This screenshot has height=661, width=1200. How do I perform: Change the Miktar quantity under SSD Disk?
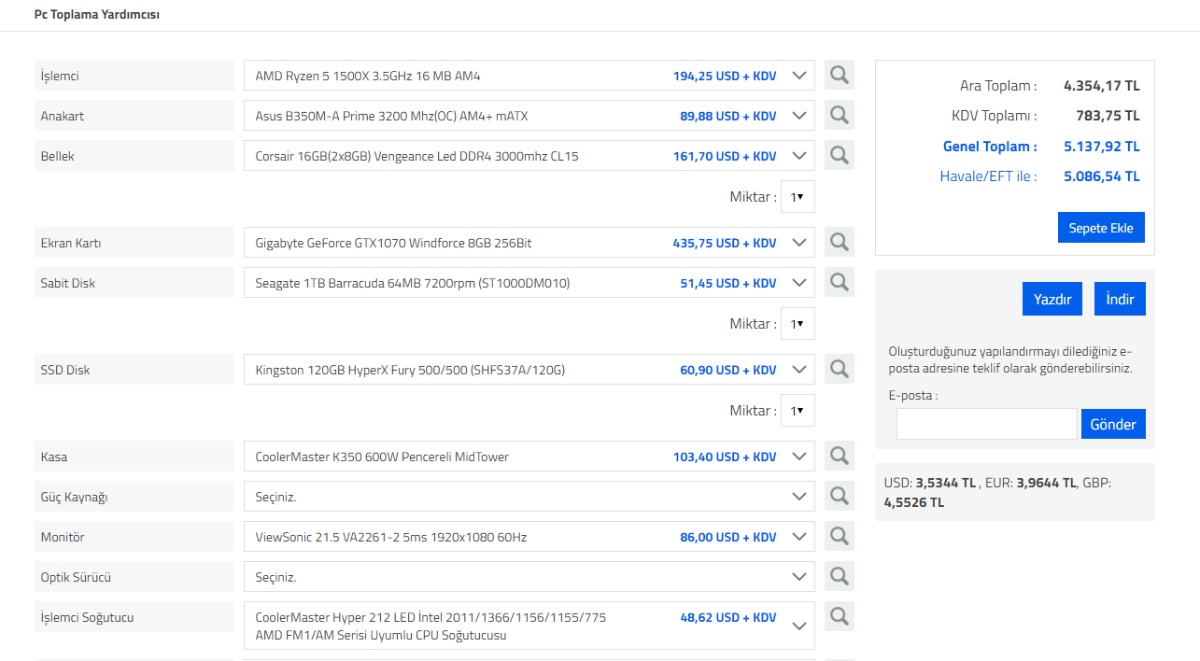click(798, 411)
